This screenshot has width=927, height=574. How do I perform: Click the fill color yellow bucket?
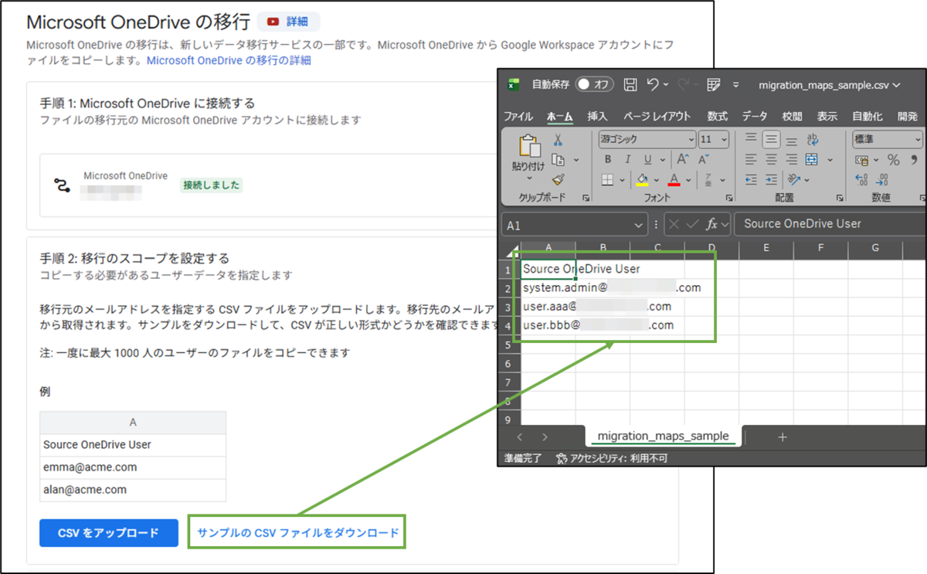(641, 179)
